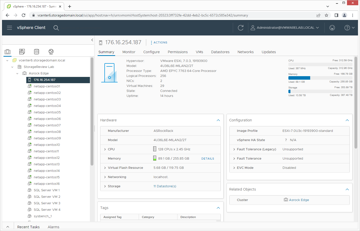Collapse the Hardware card
Viewport: 360px width, 231px height.
click(218, 120)
